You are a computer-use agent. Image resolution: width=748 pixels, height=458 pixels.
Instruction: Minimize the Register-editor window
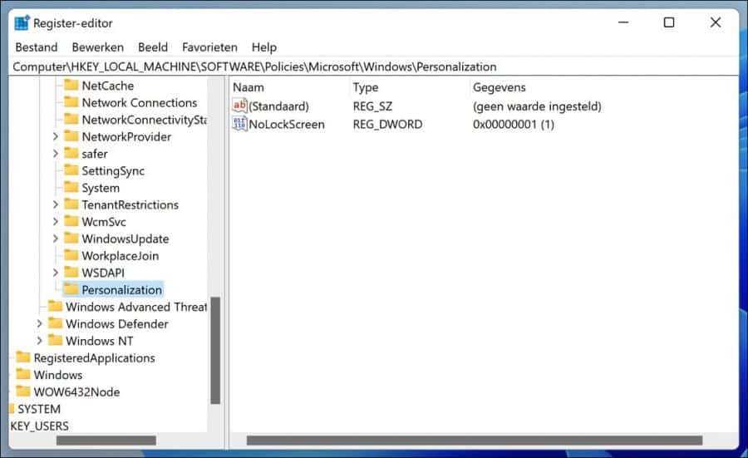pyautogui.click(x=623, y=22)
